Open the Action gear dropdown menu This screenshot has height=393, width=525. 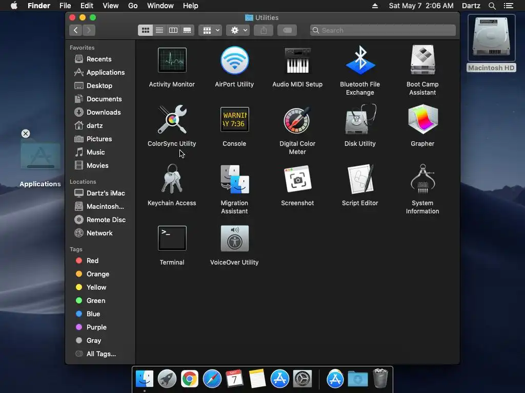tap(238, 30)
